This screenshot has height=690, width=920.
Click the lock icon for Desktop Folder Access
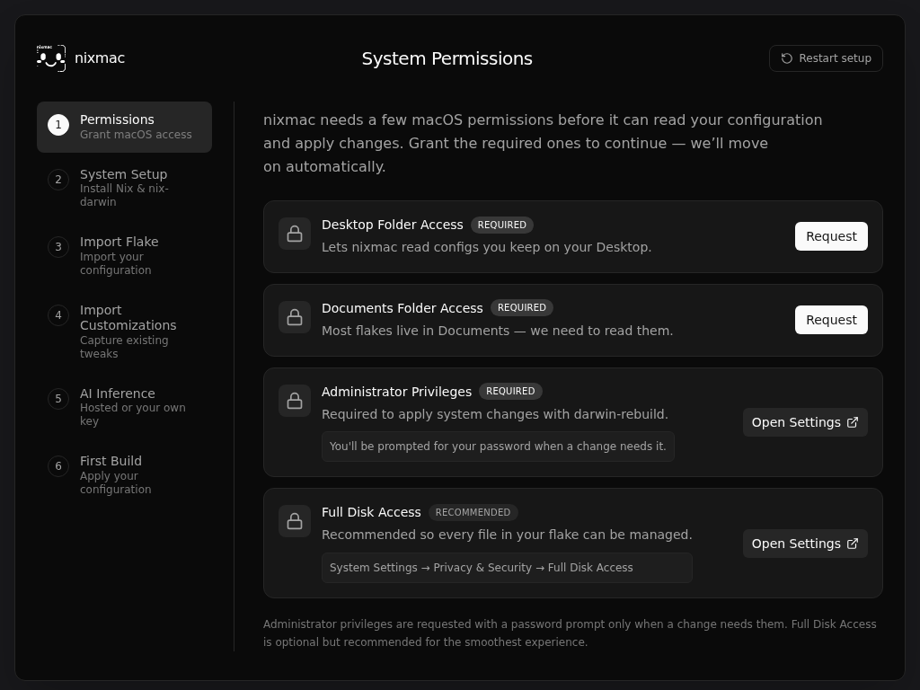[295, 234]
